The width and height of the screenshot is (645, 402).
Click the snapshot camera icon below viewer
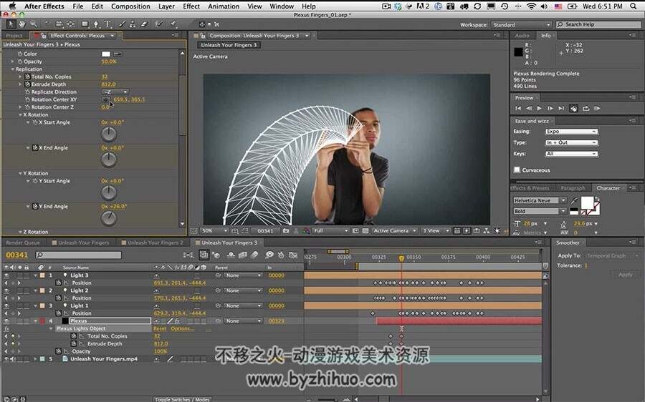point(286,231)
